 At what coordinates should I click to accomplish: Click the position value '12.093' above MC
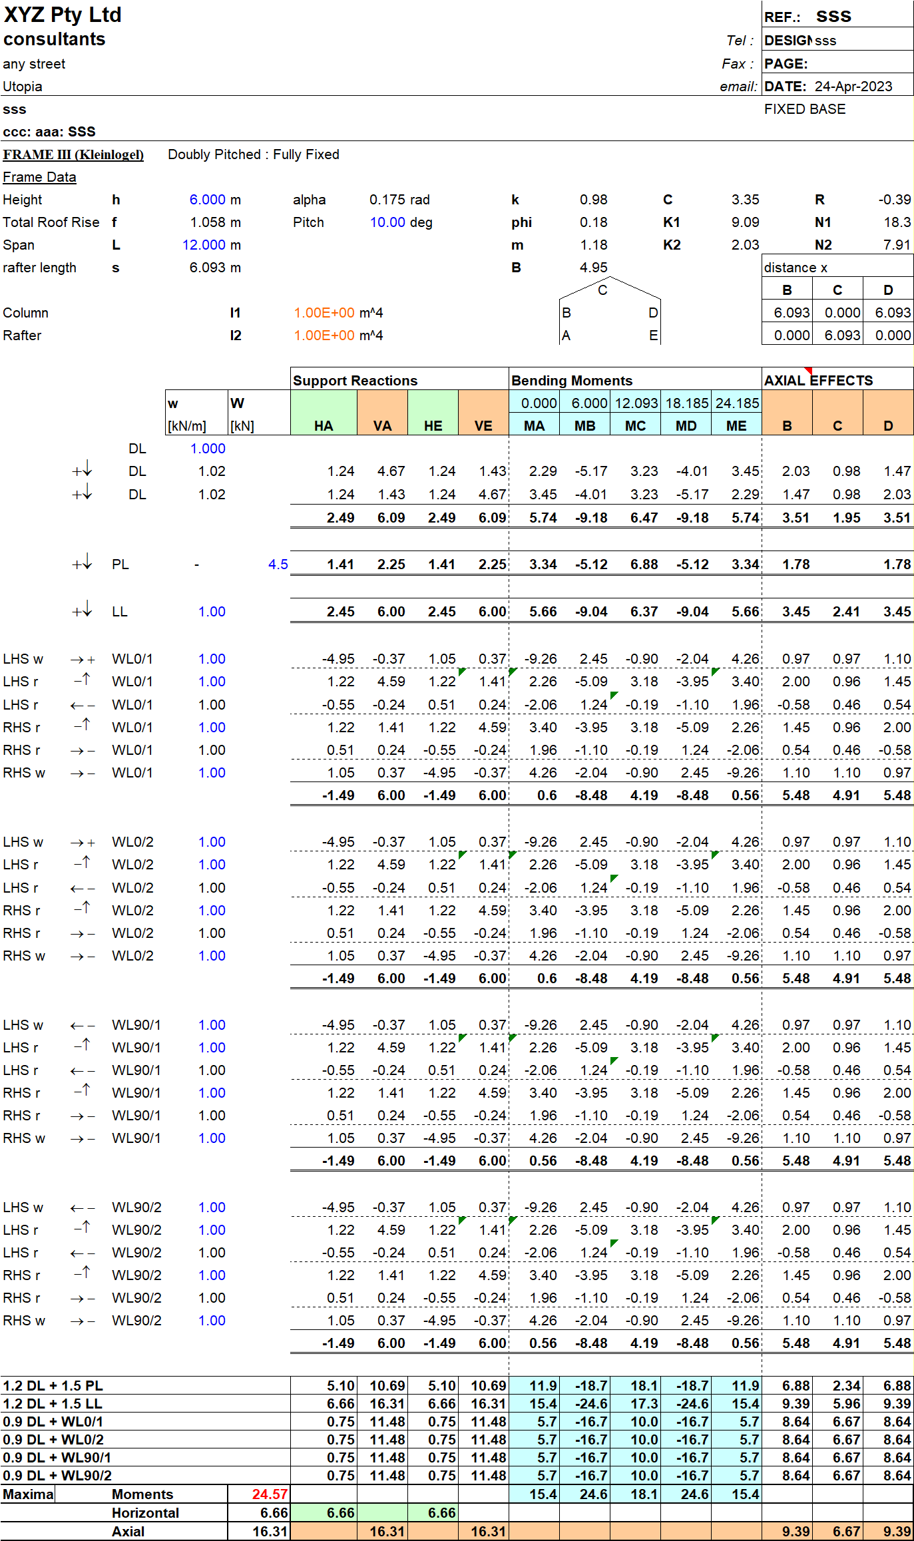(x=636, y=403)
